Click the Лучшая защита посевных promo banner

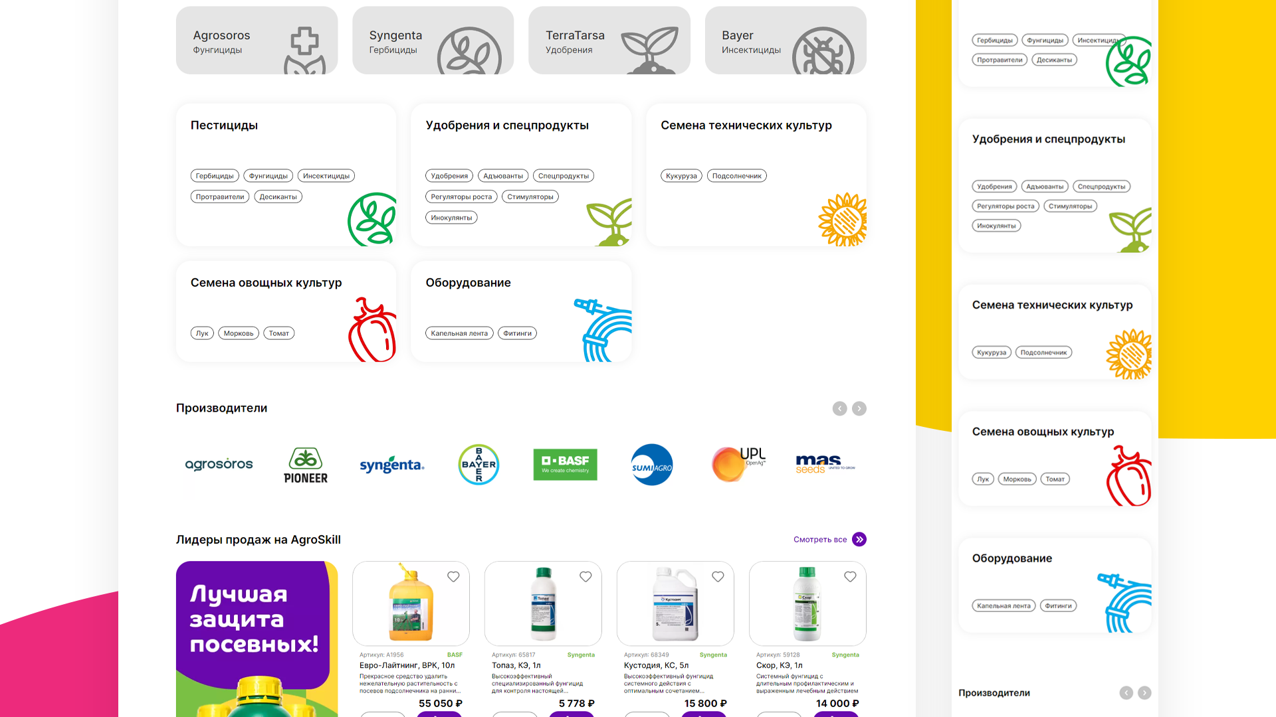257,637
